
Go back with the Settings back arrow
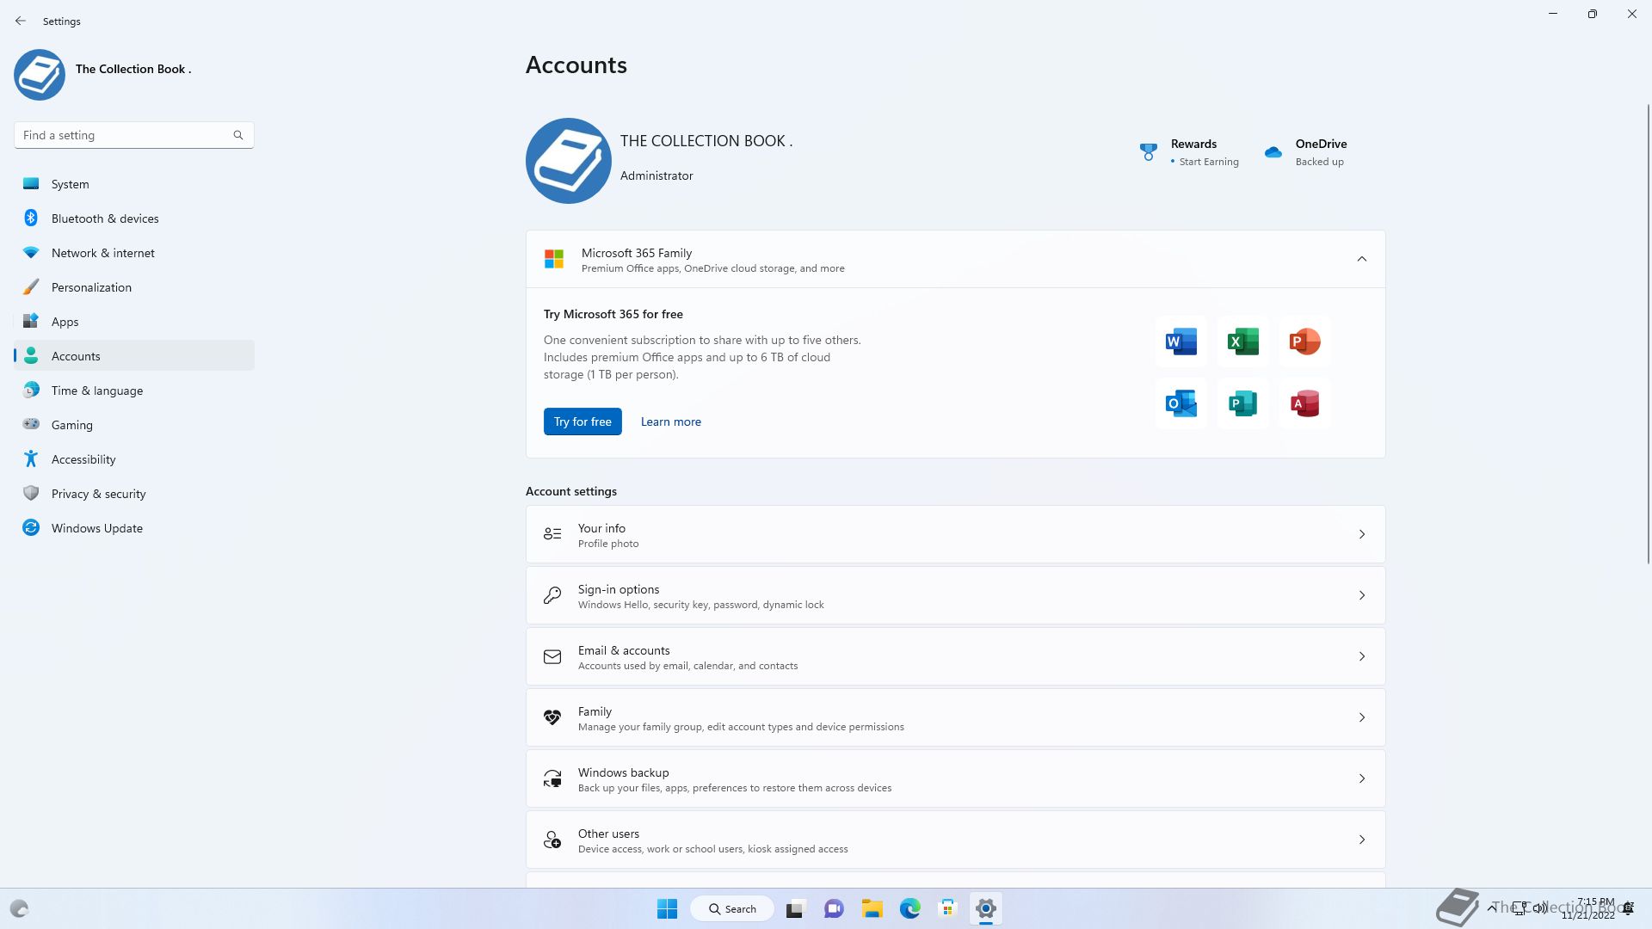[21, 21]
